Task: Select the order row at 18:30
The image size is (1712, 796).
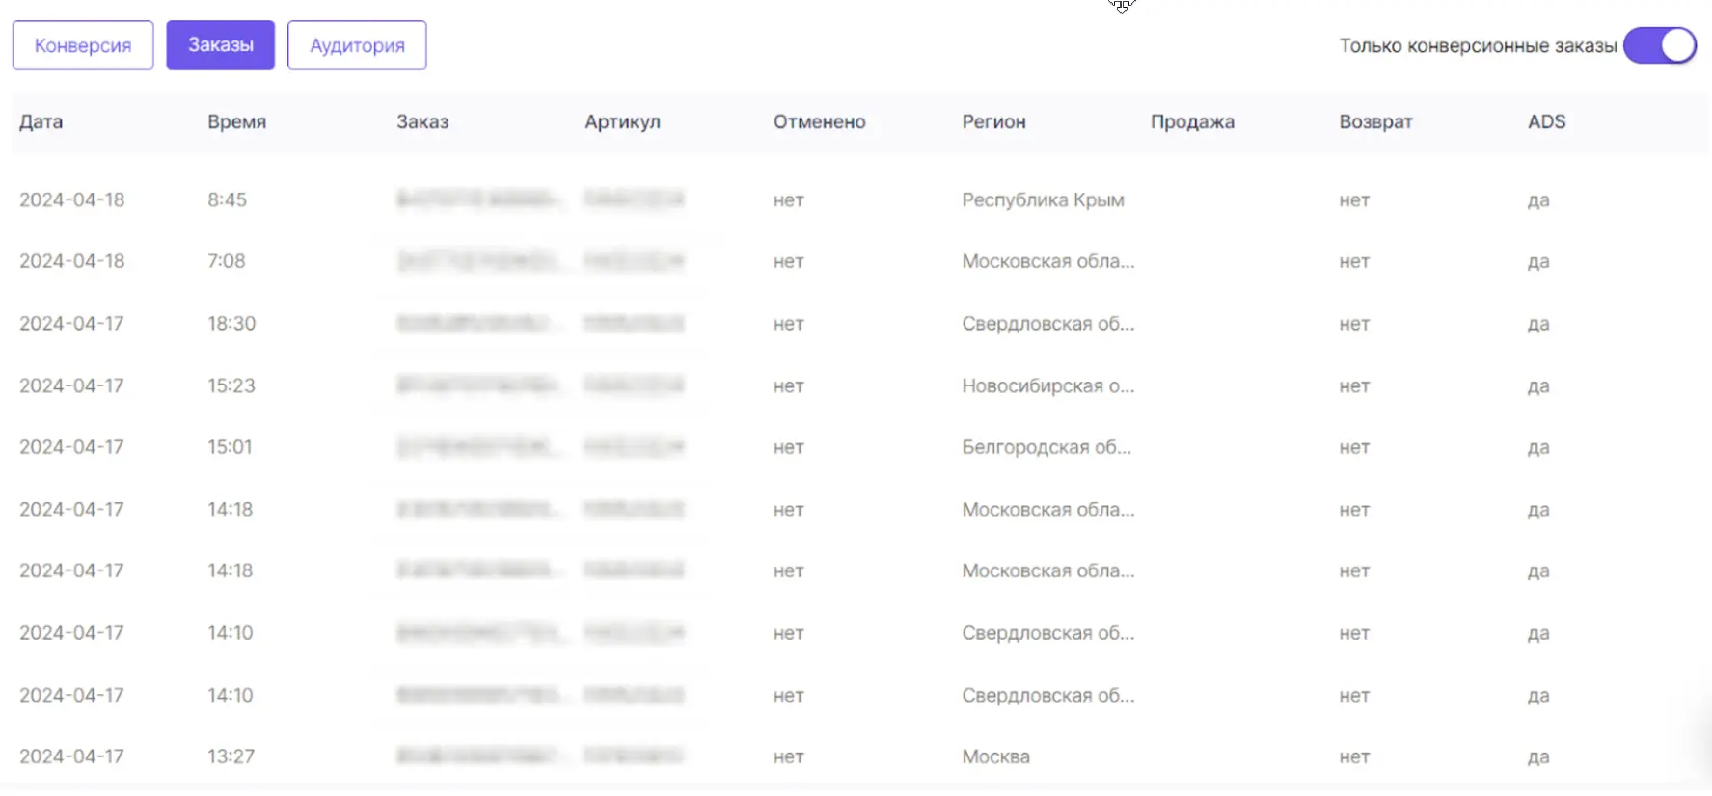Action: [x=231, y=324]
